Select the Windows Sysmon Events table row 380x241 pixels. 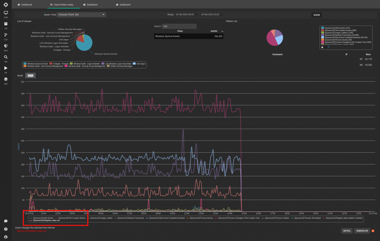click(x=189, y=36)
